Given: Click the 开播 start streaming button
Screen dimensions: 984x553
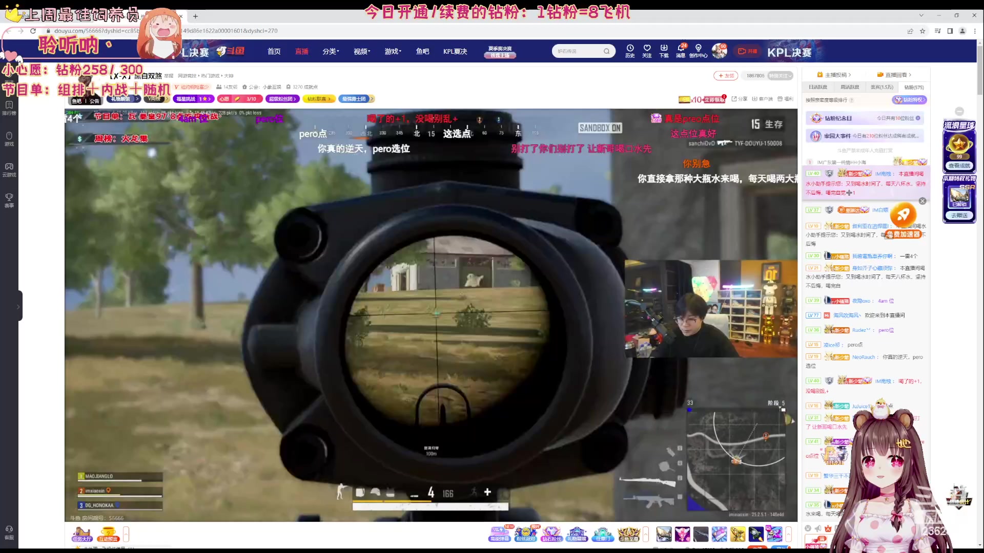Looking at the screenshot, I should pos(748,51).
